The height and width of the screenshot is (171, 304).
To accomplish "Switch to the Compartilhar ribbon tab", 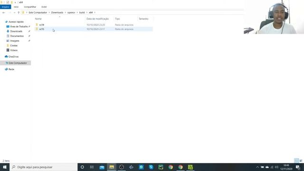I will pyautogui.click(x=30, y=7).
